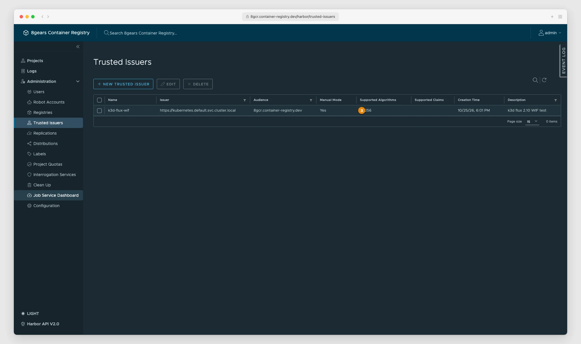Click the Registries cube icon
581x344 pixels.
[29, 112]
